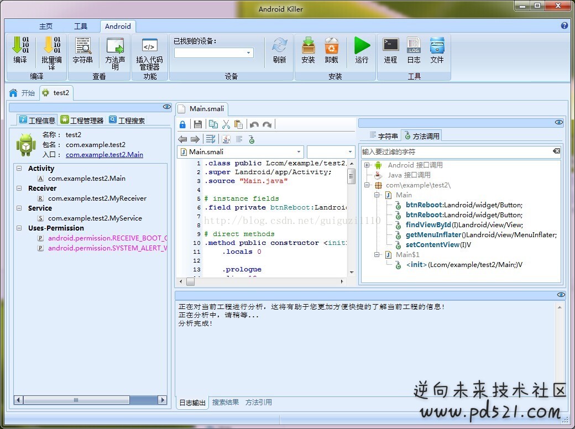Clear the filter text with the X icon
This screenshot has height=429, width=575.
click(556, 151)
